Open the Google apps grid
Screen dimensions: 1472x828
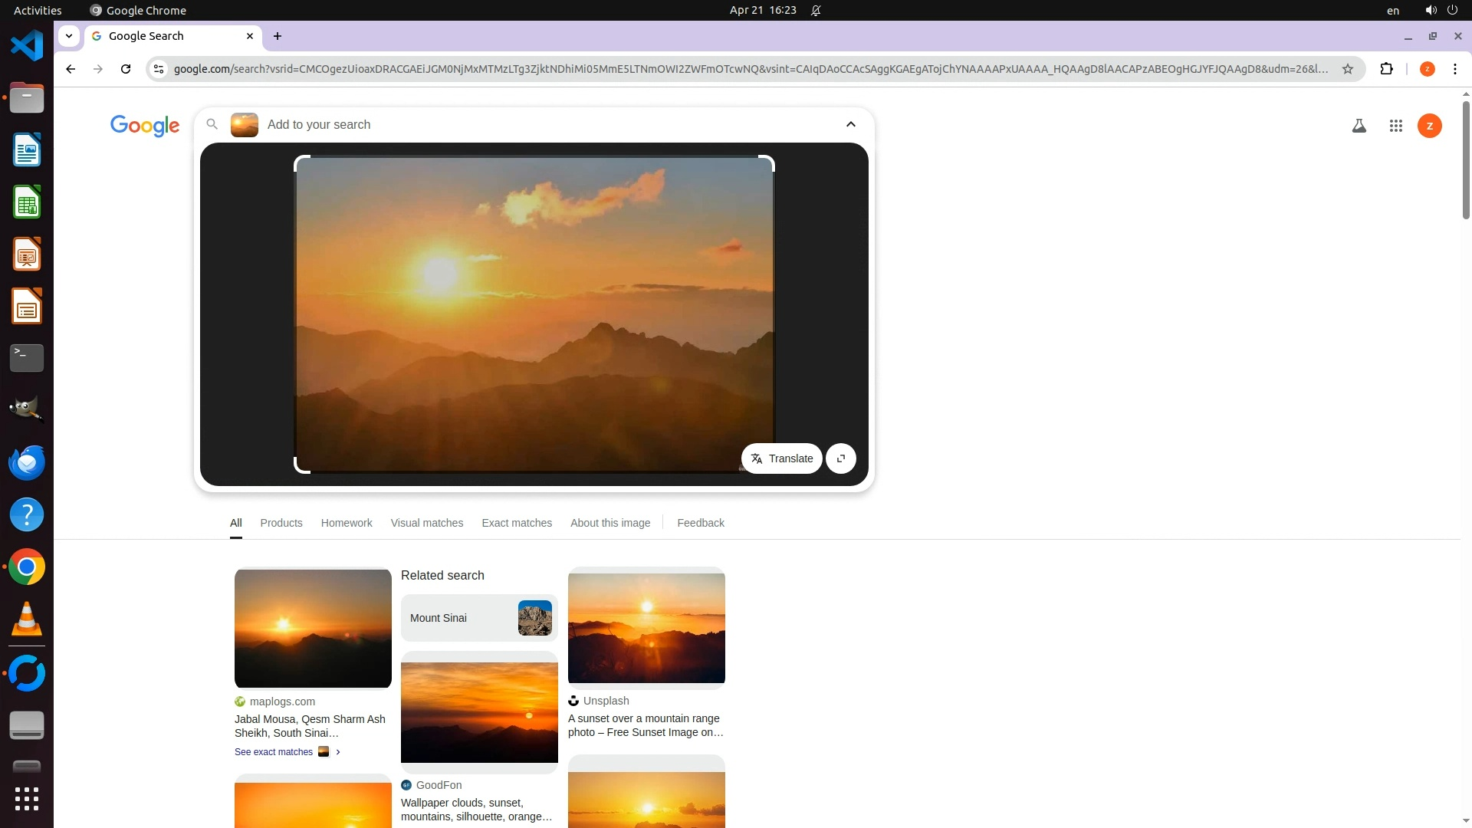[1395, 126]
